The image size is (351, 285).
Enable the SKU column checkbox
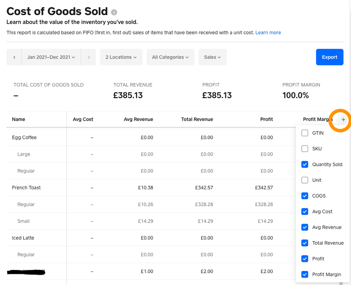[x=305, y=149]
